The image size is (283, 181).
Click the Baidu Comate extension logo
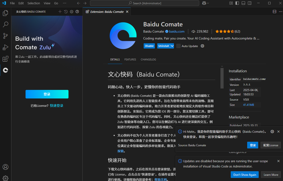tap(123, 36)
